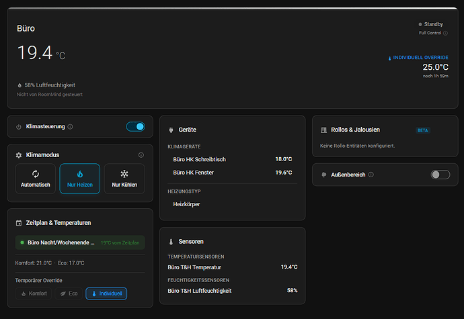Click the Klimamodus gear icon
464x319 pixels.
click(x=19, y=155)
